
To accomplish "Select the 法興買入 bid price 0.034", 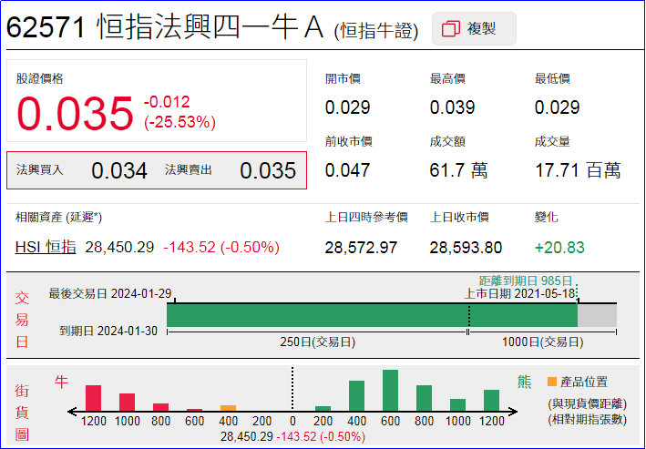I will click(x=119, y=170).
